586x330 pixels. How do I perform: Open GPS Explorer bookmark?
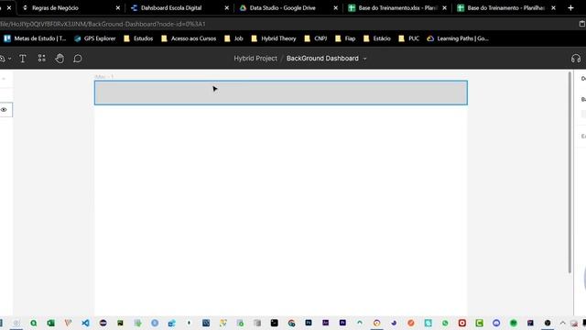tap(95, 38)
